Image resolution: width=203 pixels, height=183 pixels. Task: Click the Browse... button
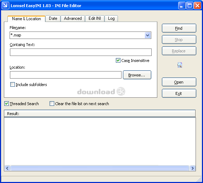click(137, 75)
